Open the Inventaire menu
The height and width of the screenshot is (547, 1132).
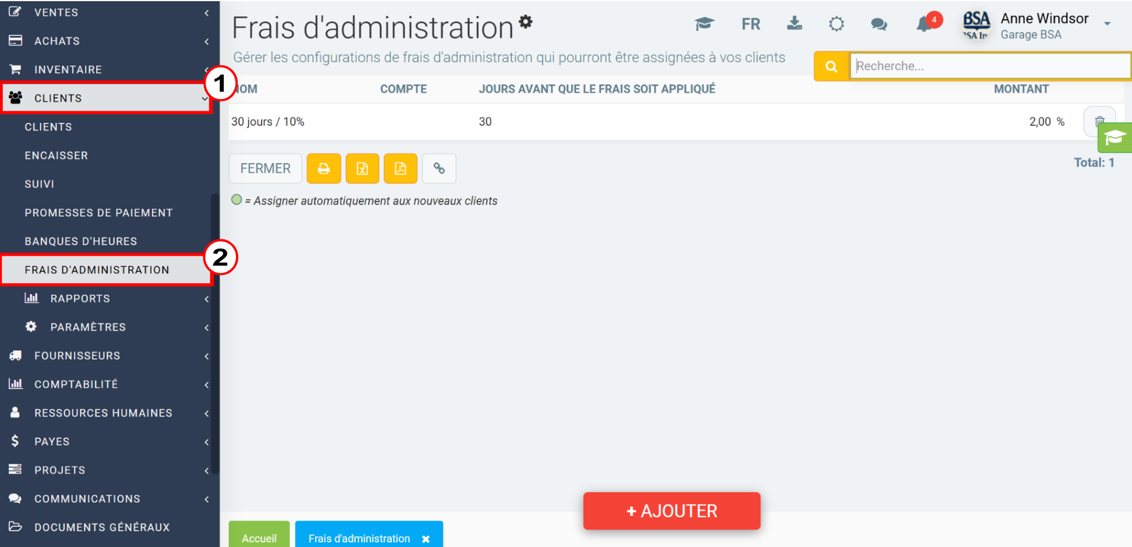[x=110, y=69]
